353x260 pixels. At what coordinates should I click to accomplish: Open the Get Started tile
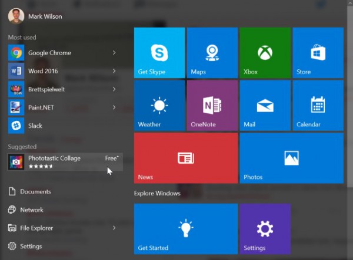coord(186,229)
